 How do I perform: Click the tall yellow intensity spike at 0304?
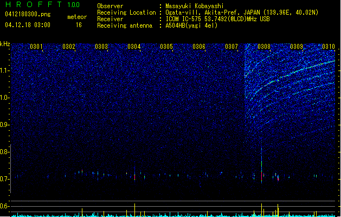(134, 210)
